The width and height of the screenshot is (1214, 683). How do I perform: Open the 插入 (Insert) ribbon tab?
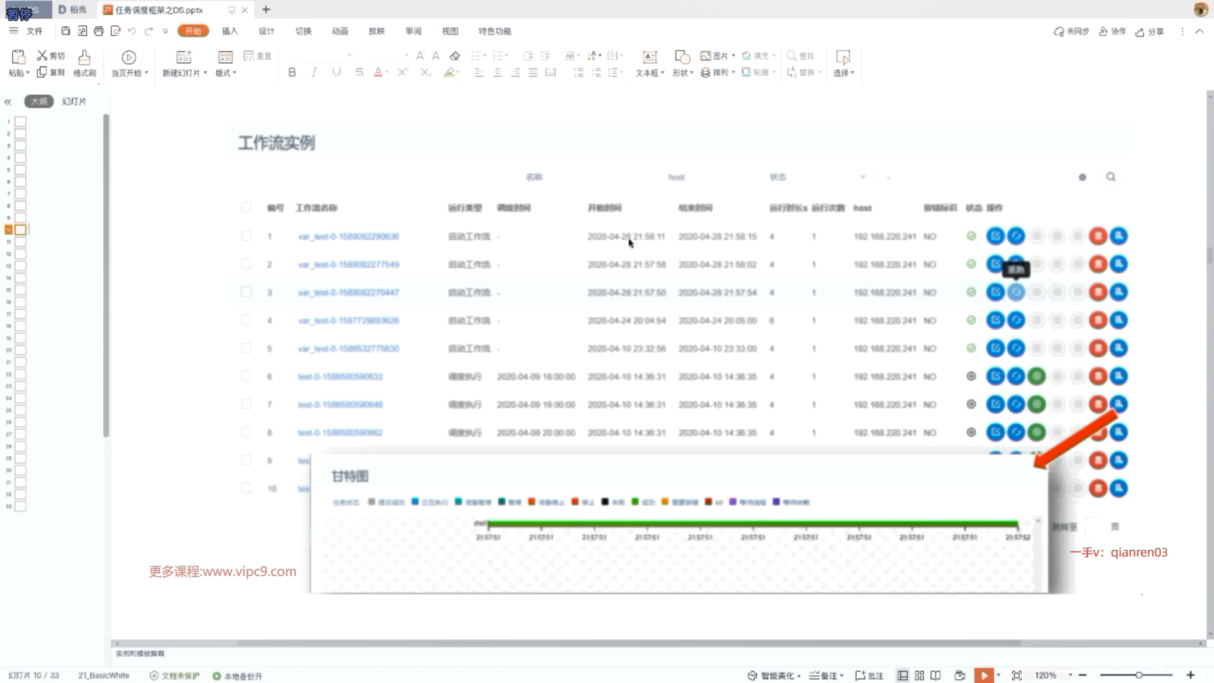[x=230, y=31]
